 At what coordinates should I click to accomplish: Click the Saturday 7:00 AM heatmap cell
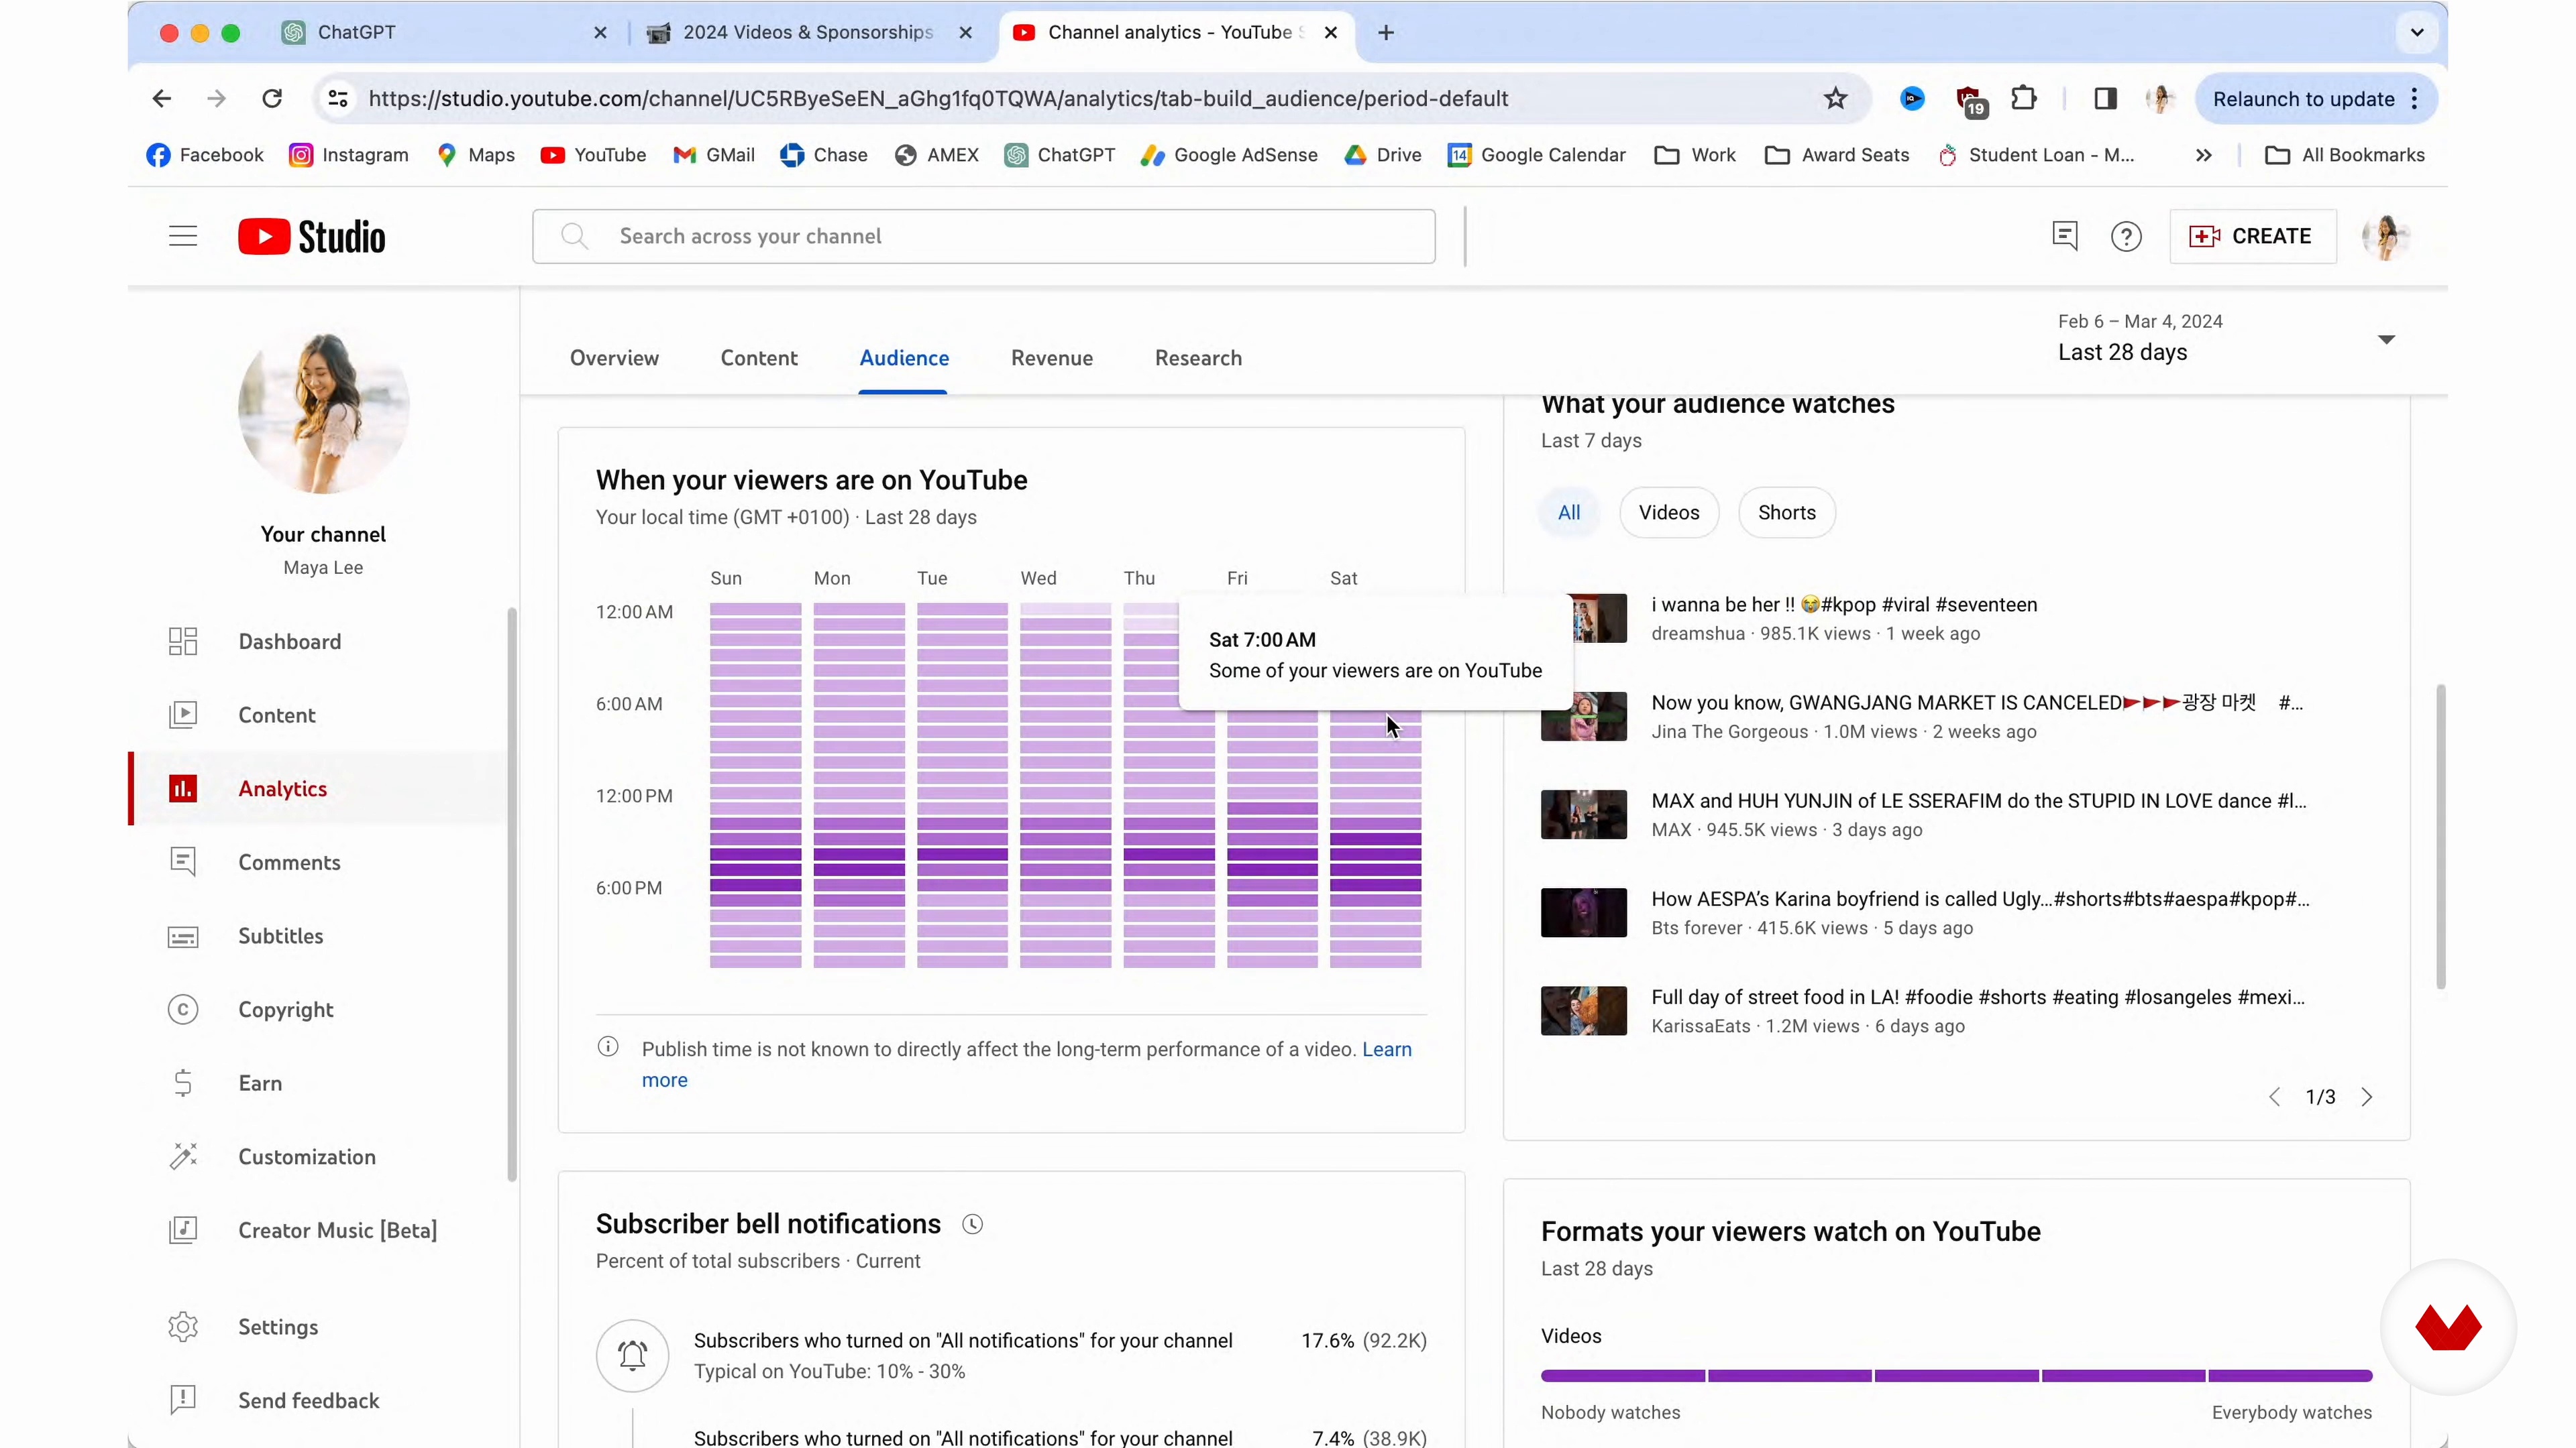1375,717
